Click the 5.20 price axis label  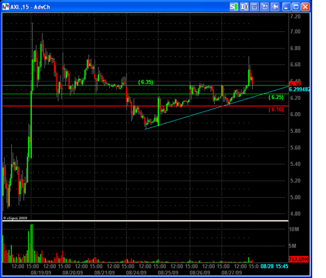click(295, 181)
